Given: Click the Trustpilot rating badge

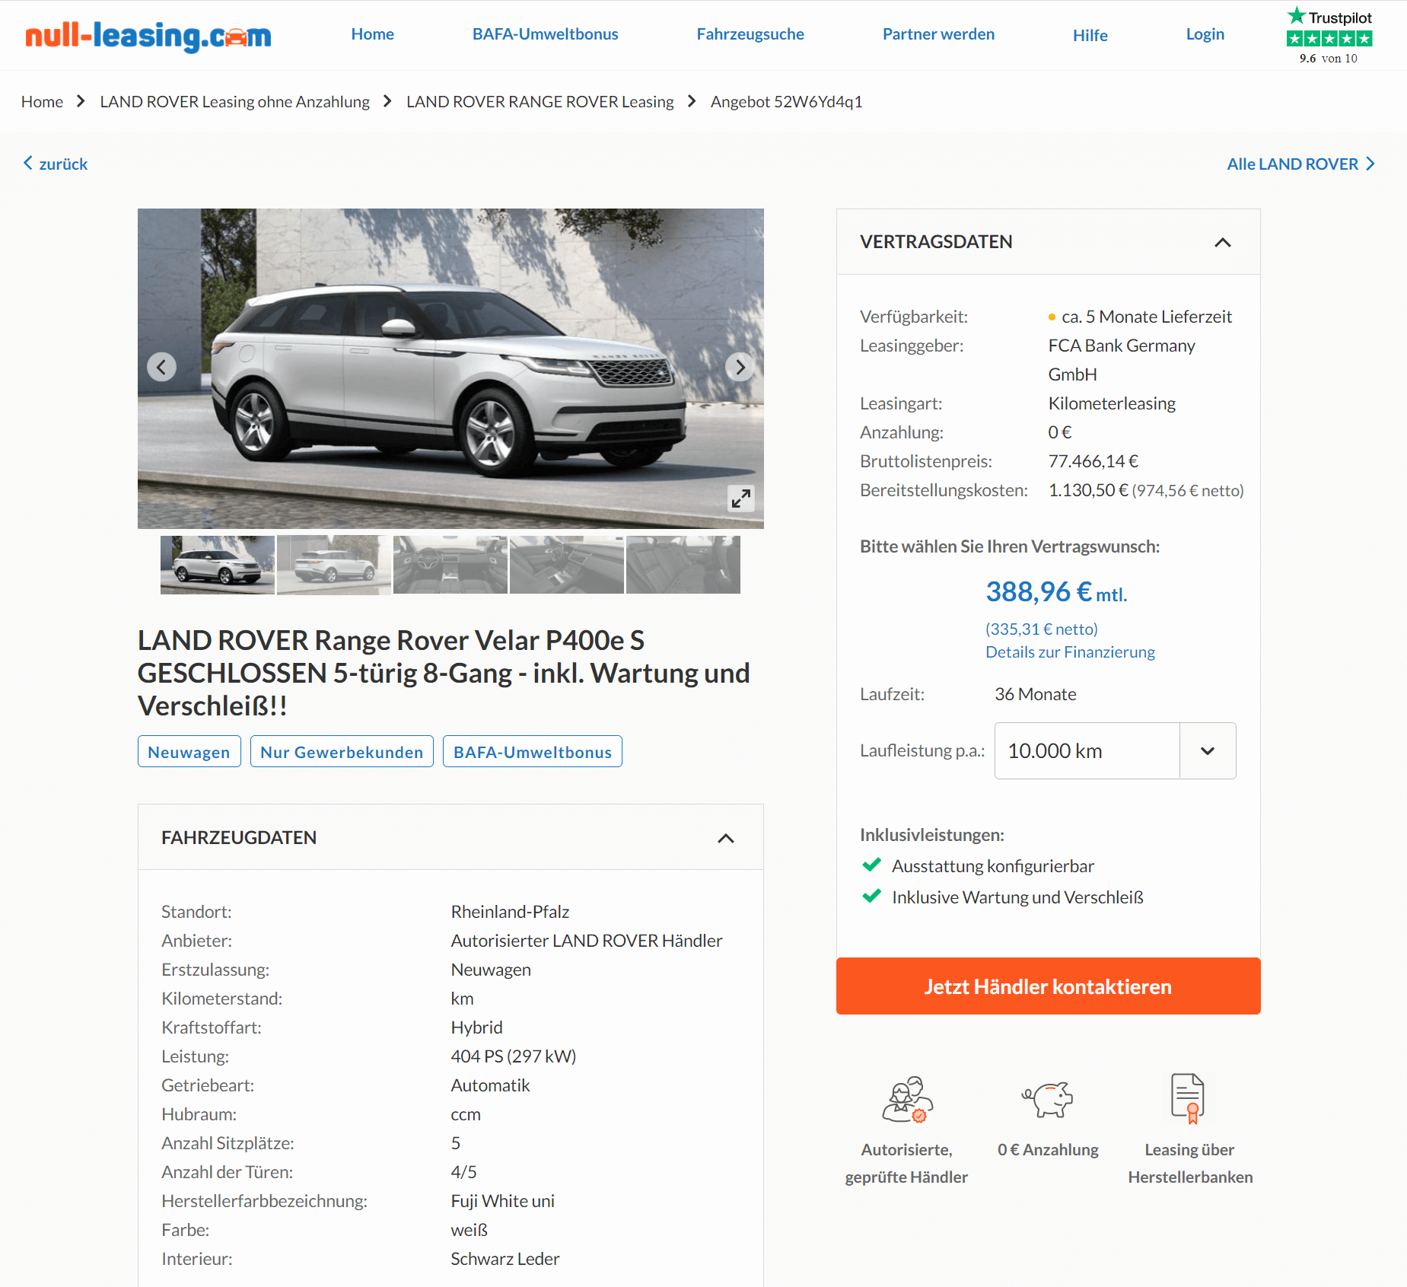Looking at the screenshot, I should pyautogui.click(x=1329, y=36).
